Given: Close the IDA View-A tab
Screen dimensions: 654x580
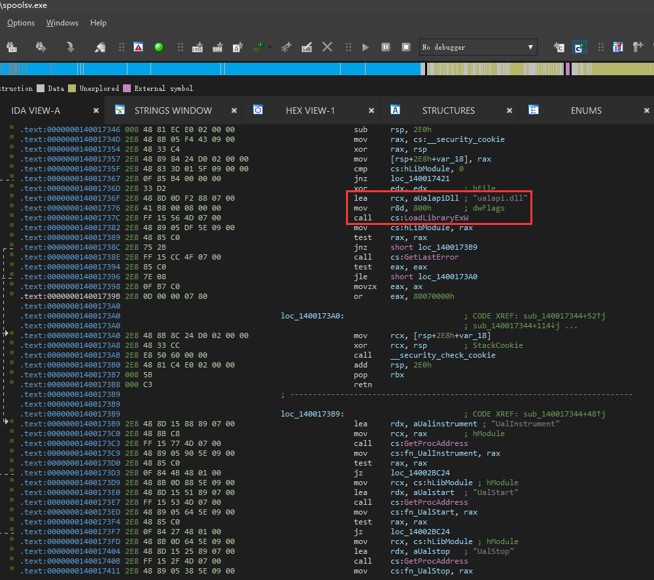Looking at the screenshot, I should click(x=96, y=111).
